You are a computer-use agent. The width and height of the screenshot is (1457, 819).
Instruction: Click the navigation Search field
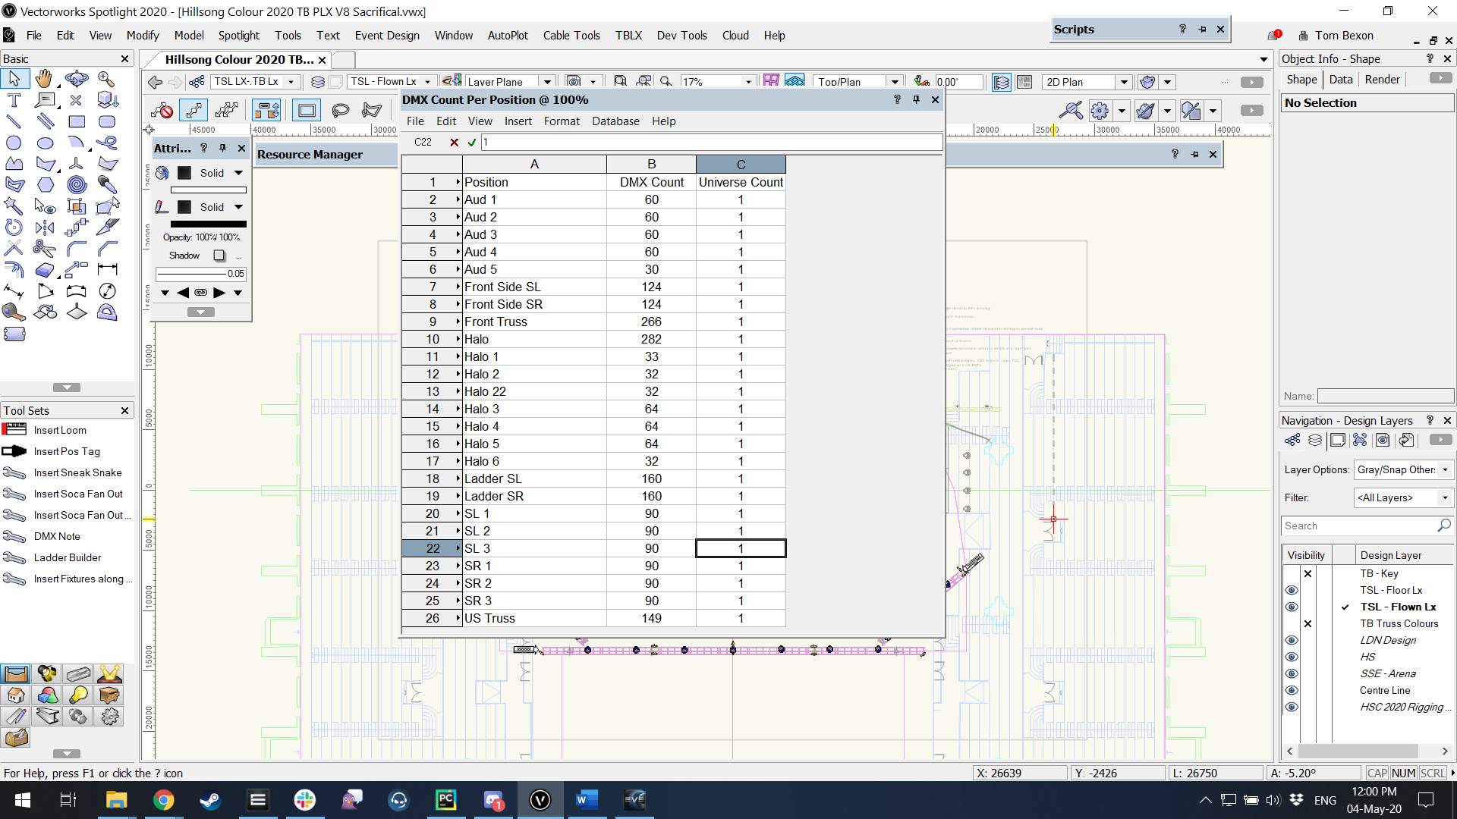(x=1367, y=526)
